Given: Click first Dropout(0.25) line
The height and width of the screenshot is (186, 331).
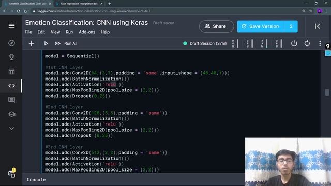Looking at the screenshot, I should coord(78,96).
